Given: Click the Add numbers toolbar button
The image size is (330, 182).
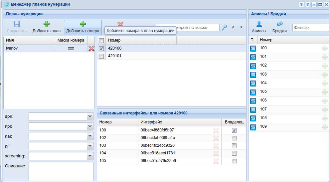Looking at the screenshot, I should coord(82,28).
